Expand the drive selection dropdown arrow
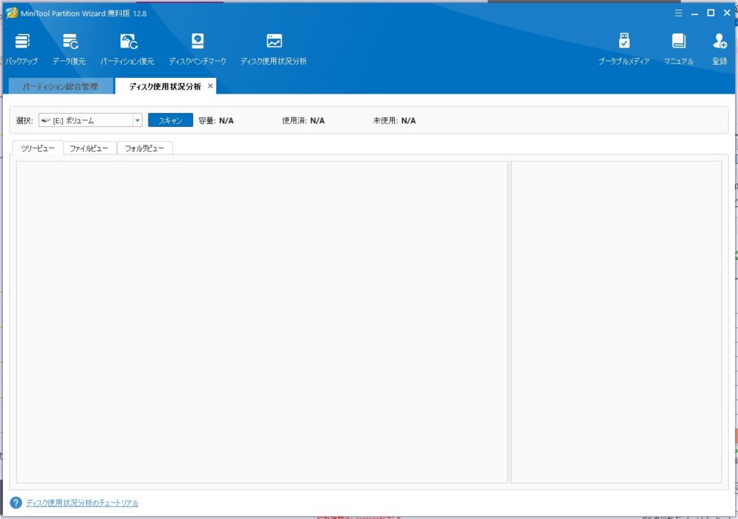 (137, 120)
